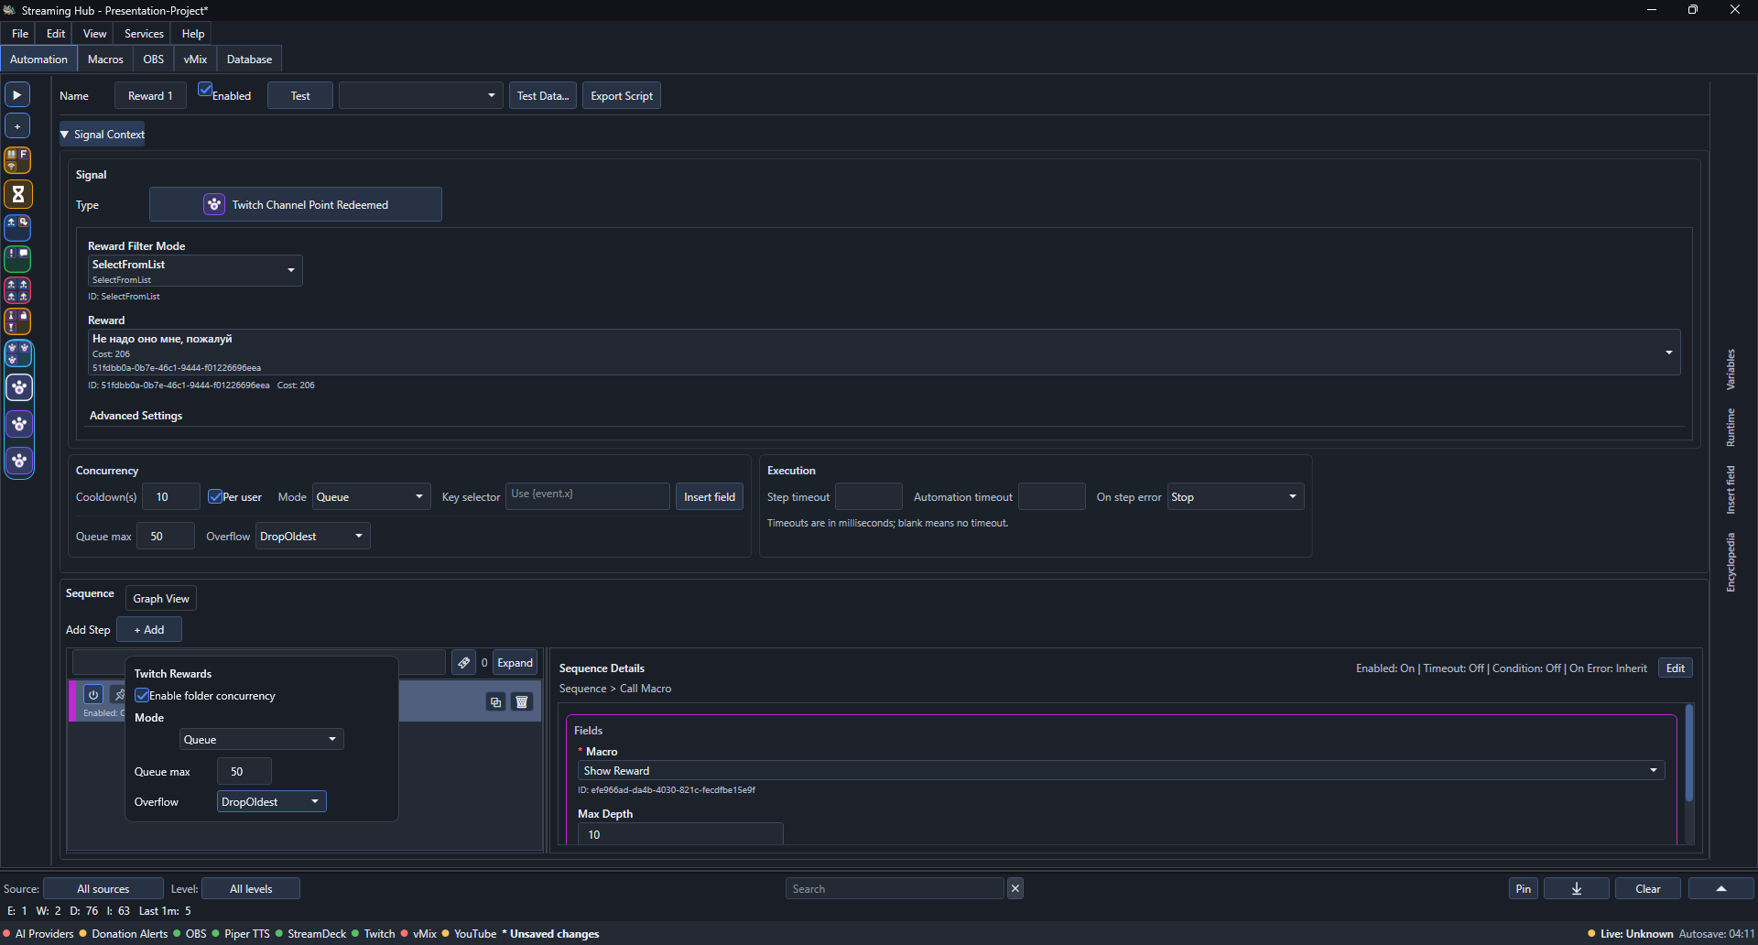Open the Twitch Rewards popup Mode dropdown
This screenshot has width=1758, height=945.
[x=261, y=739]
